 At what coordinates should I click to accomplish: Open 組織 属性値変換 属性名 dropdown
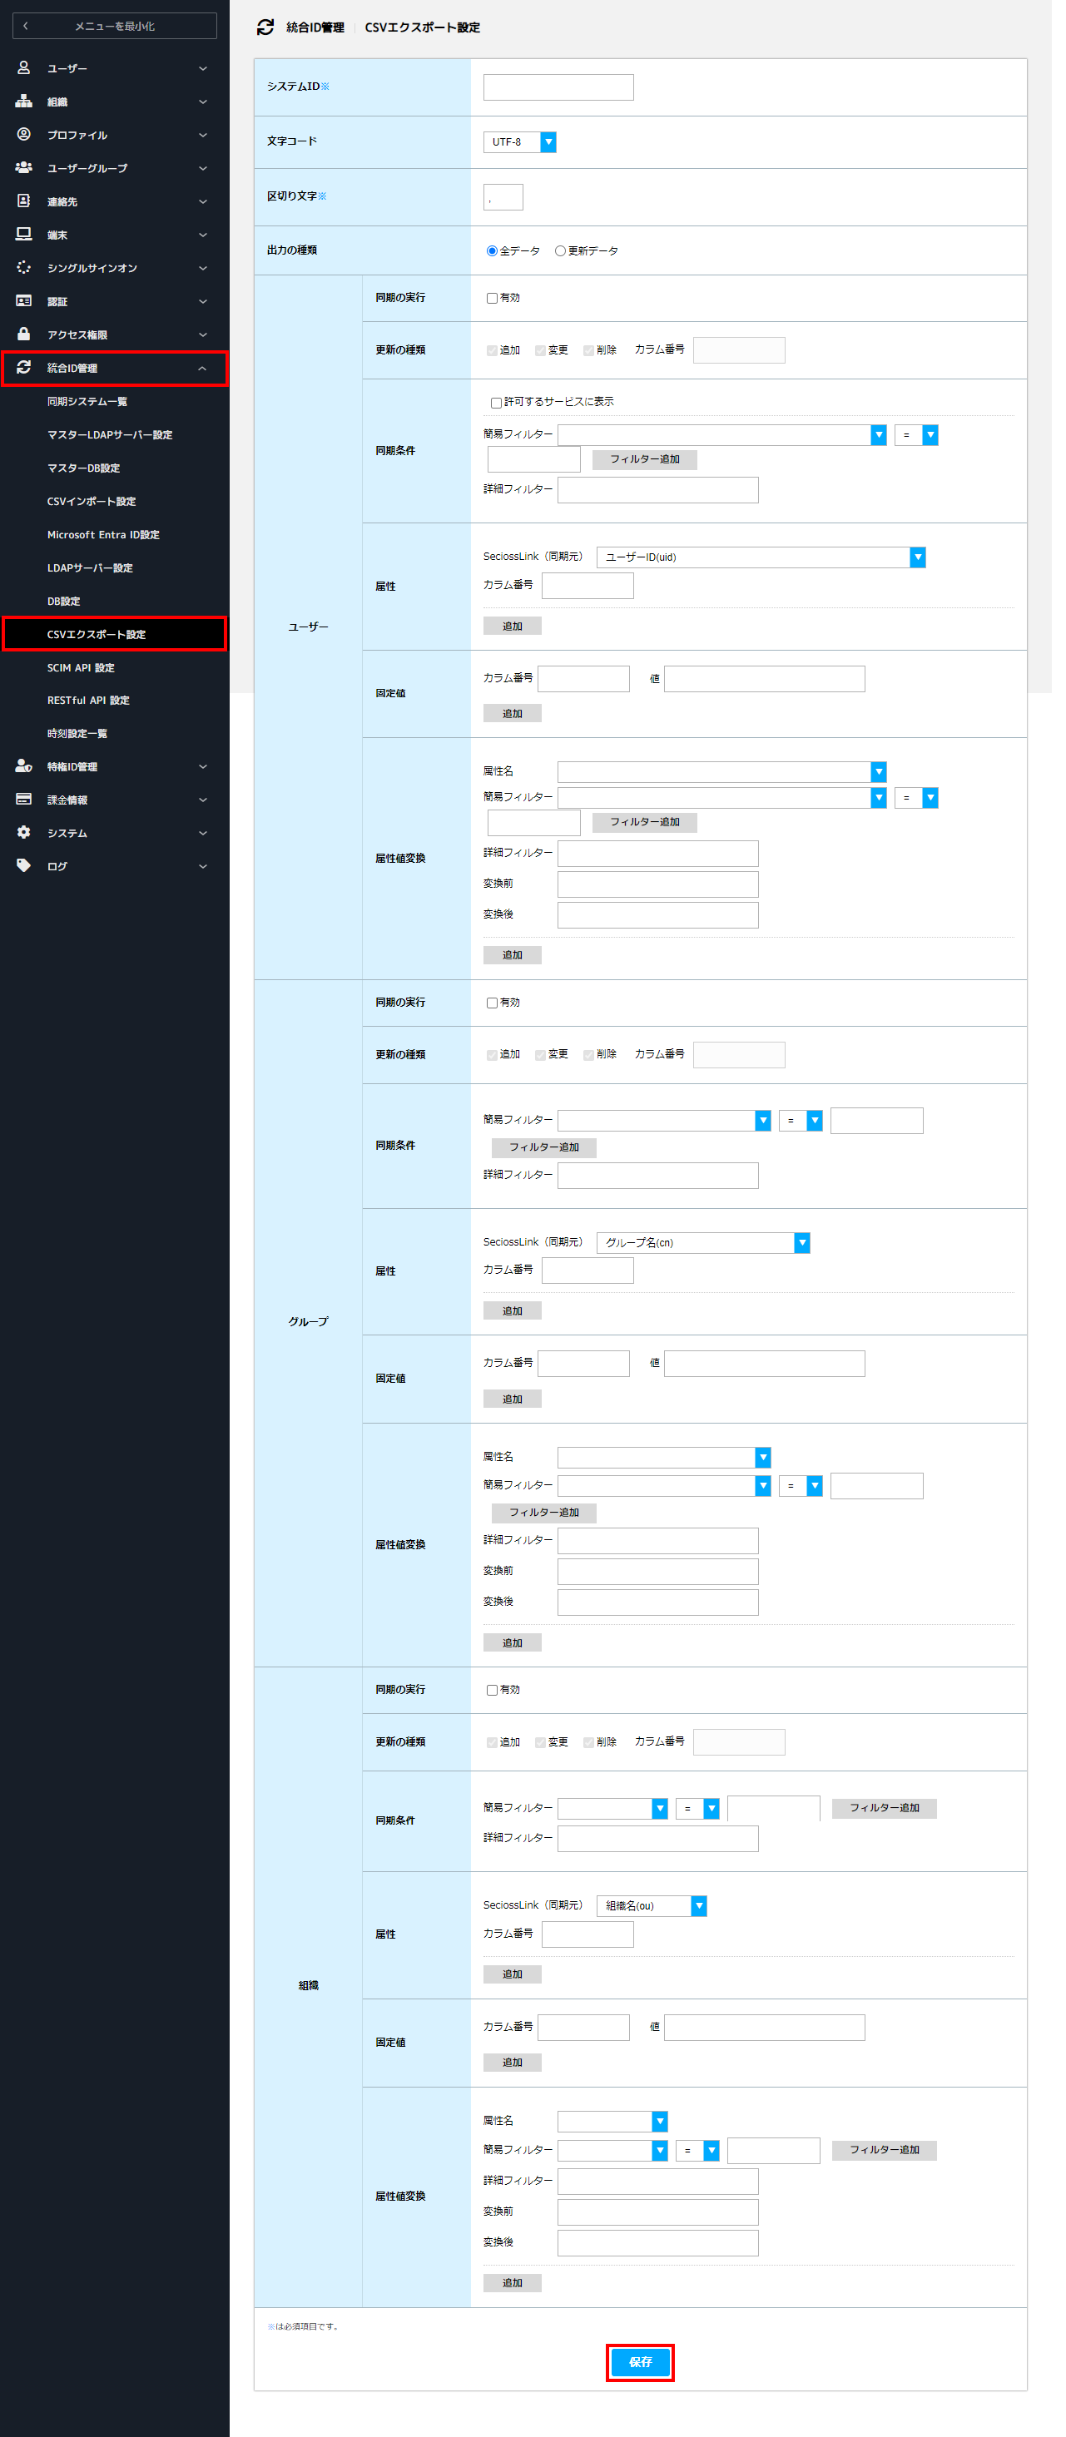click(613, 2122)
